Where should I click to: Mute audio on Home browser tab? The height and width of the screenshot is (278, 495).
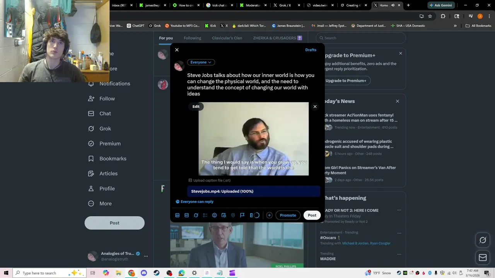pos(393,5)
